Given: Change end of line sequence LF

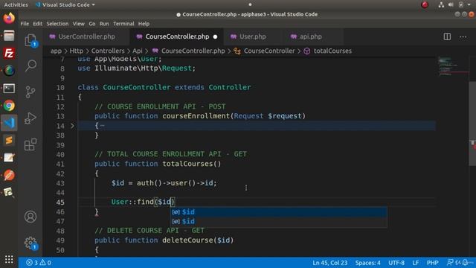Looking at the screenshot, I should (415, 263).
